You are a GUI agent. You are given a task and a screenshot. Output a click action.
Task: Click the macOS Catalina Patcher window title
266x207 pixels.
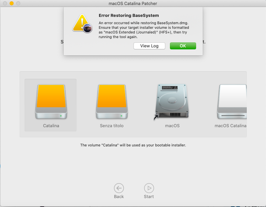(x=133, y=3)
